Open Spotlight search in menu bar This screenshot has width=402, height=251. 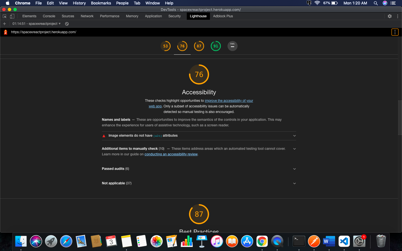(376, 3)
